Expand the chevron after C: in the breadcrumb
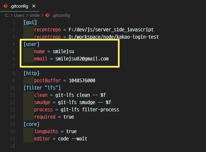206x152 pixels. 11,16
